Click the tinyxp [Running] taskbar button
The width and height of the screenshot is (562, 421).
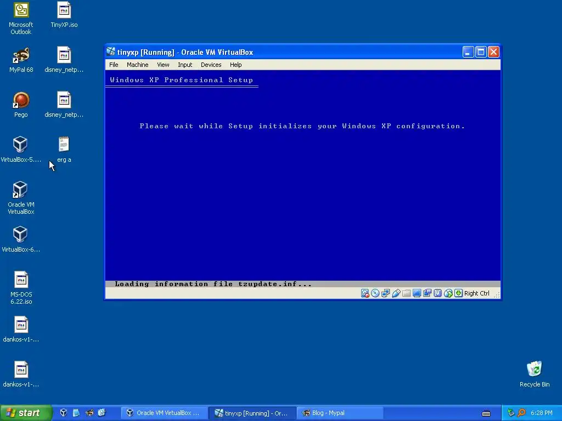(252, 413)
